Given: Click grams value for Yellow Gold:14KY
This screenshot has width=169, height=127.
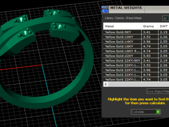Looking at the screenshot, I should tap(147, 42).
